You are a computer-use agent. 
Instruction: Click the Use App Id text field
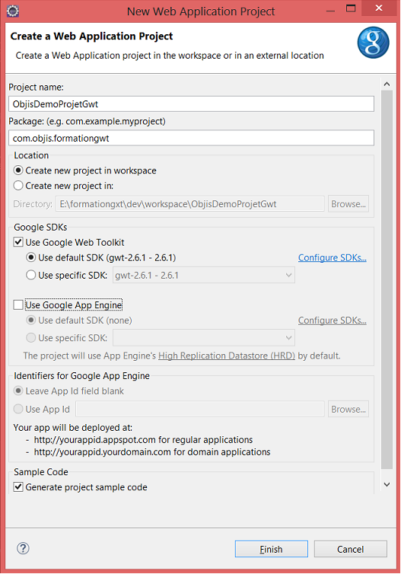(x=200, y=410)
